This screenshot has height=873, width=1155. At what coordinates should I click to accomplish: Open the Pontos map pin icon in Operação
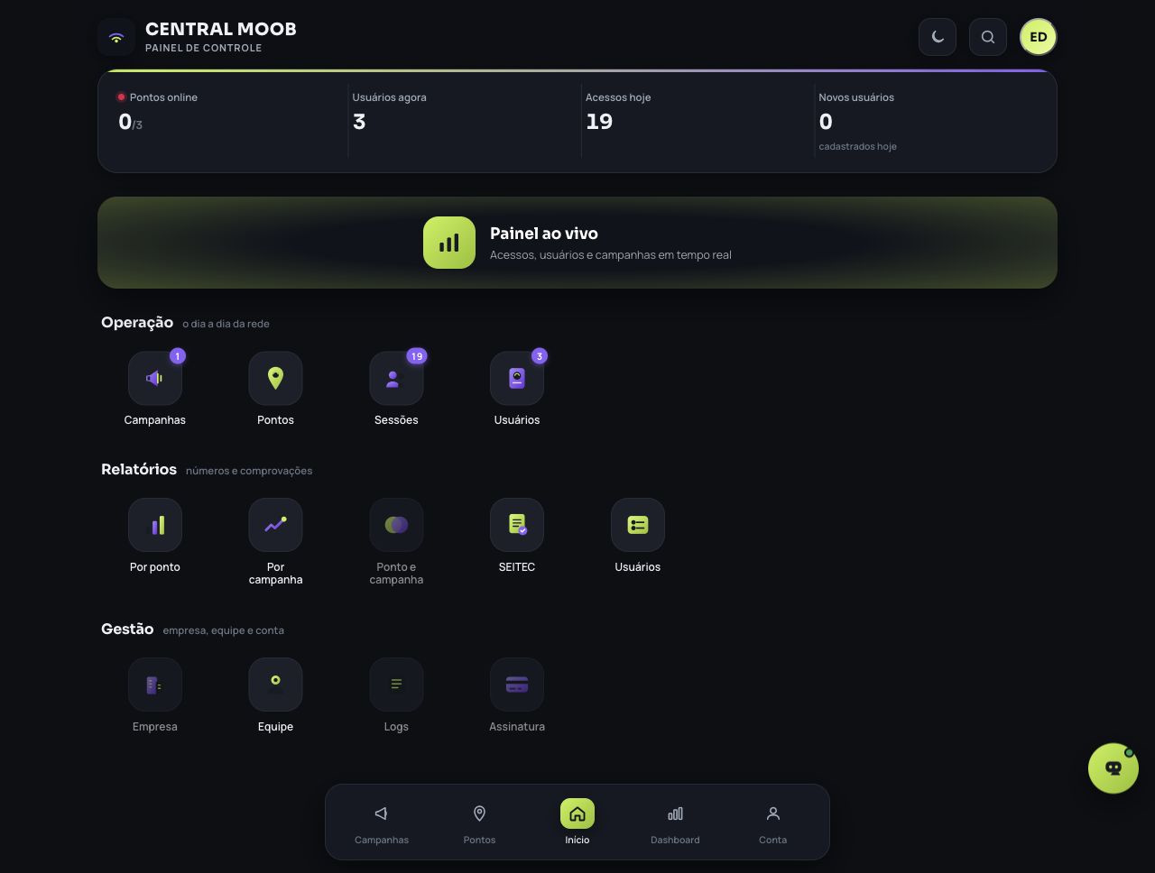coord(275,378)
